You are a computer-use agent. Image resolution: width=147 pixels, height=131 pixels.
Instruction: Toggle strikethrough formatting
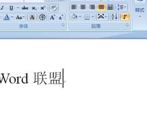click(25, 8)
